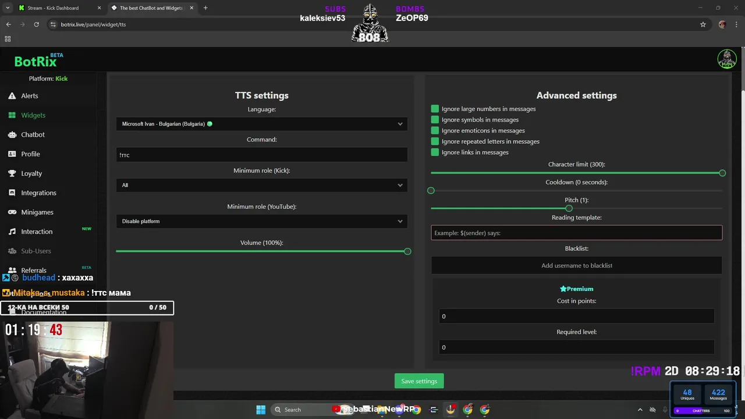Viewport: 745px width, 419px height.
Task: Switch to Stream - Kick Dashboard tab
Action: pyautogui.click(x=53, y=8)
